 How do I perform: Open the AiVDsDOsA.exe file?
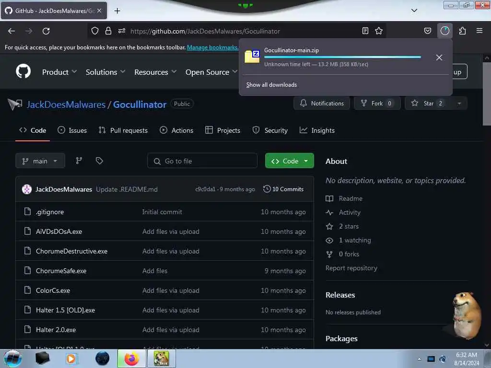(x=59, y=231)
